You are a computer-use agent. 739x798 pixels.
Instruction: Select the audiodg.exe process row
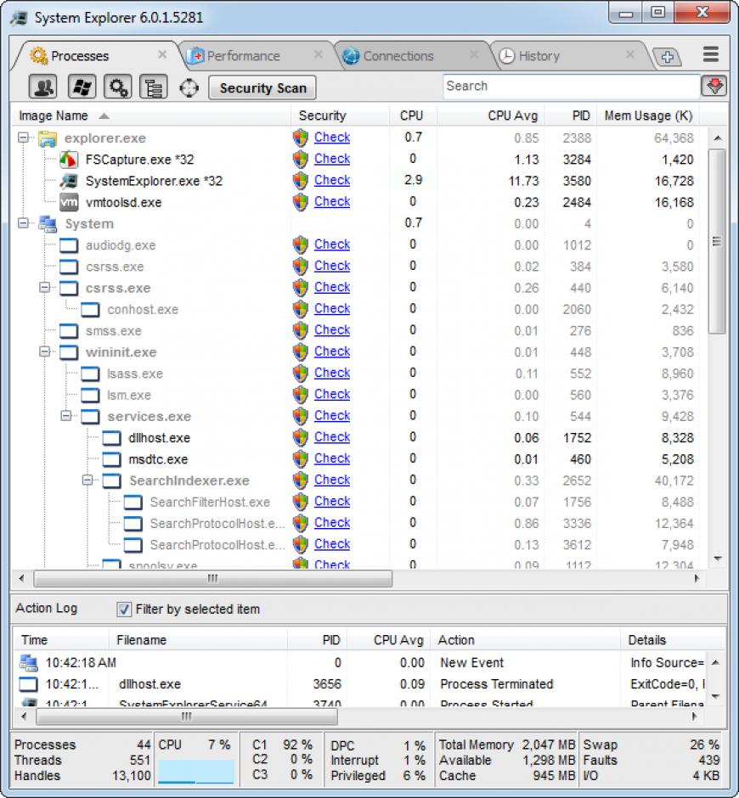356,245
